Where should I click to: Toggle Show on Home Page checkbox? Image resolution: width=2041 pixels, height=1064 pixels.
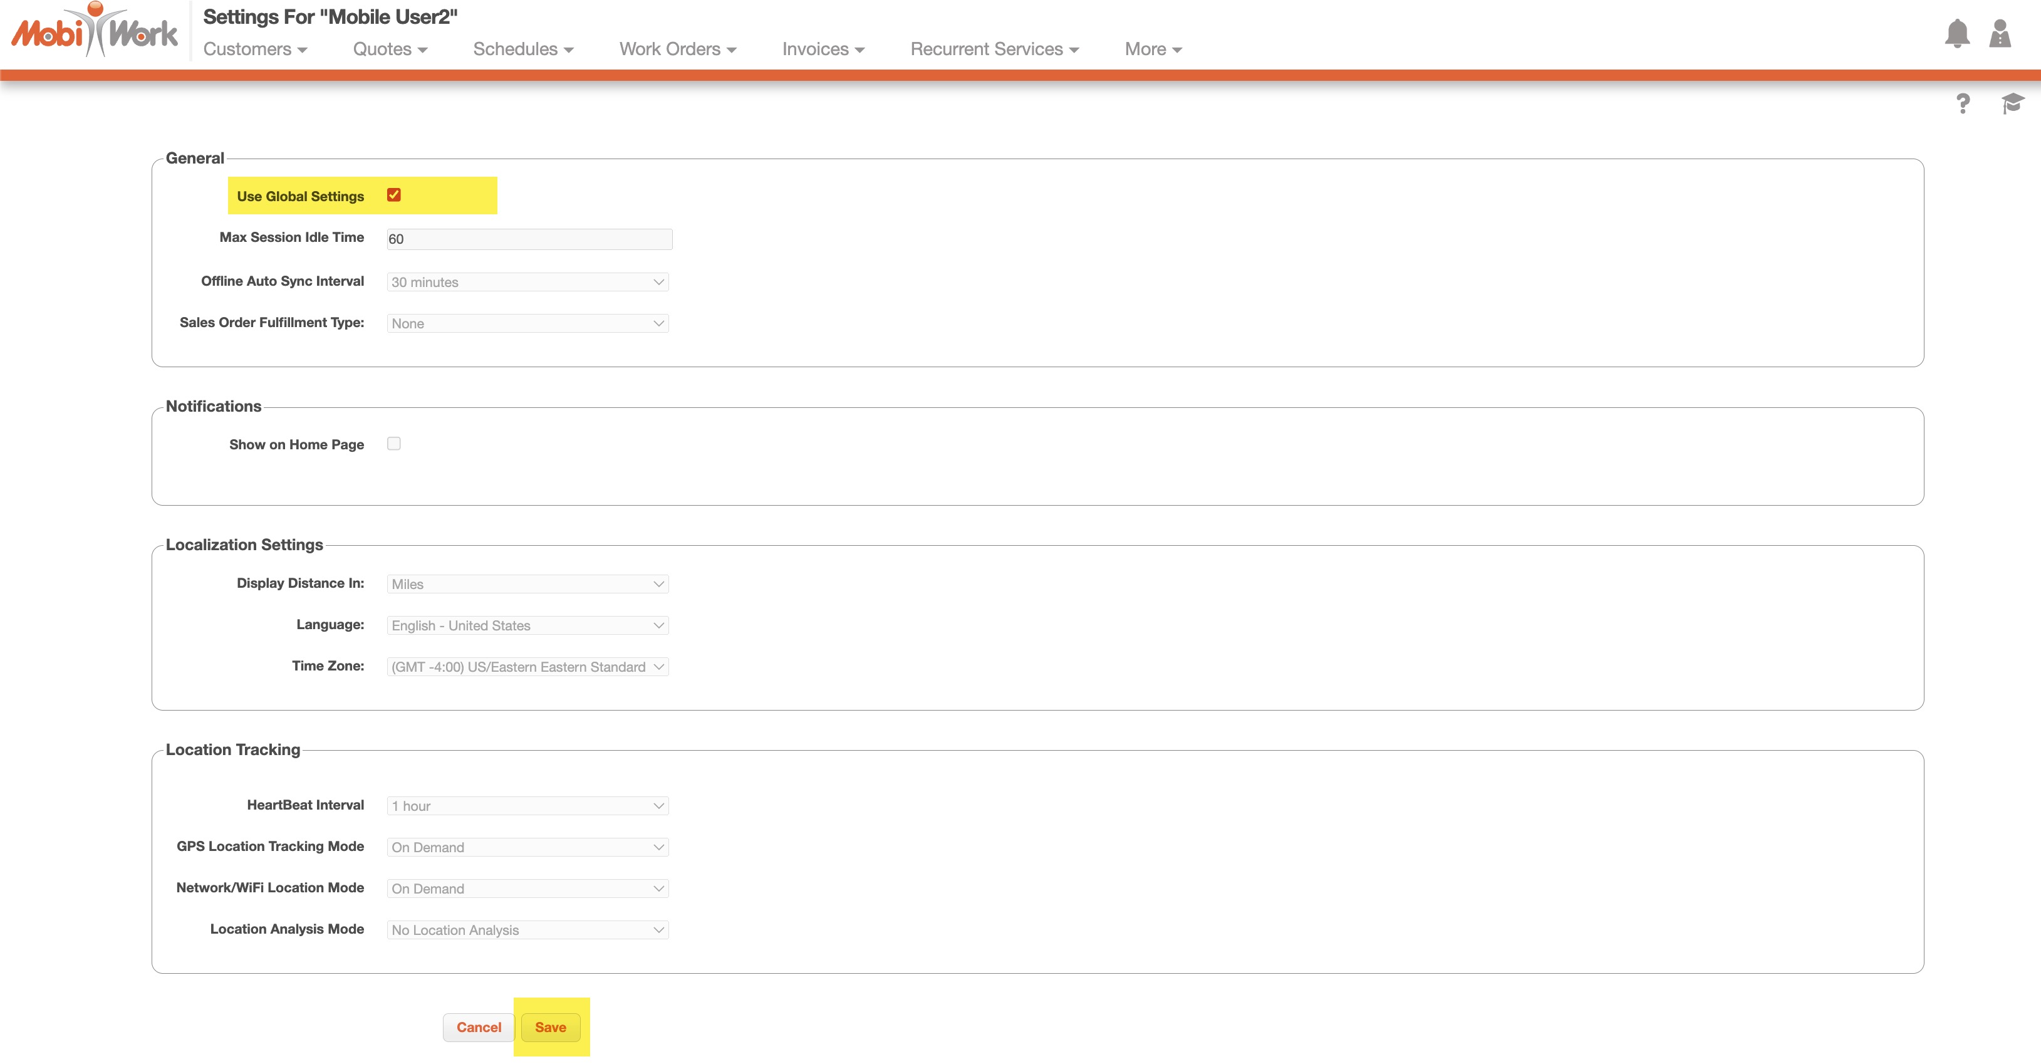394,444
